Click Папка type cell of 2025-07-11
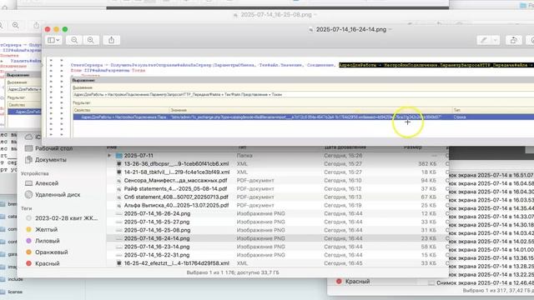 tap(244, 156)
